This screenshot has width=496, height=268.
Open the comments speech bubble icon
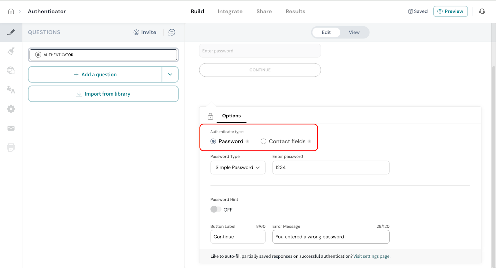[172, 32]
